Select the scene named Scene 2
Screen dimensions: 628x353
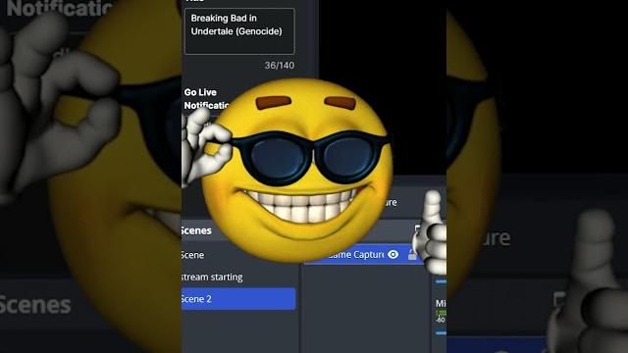point(238,298)
